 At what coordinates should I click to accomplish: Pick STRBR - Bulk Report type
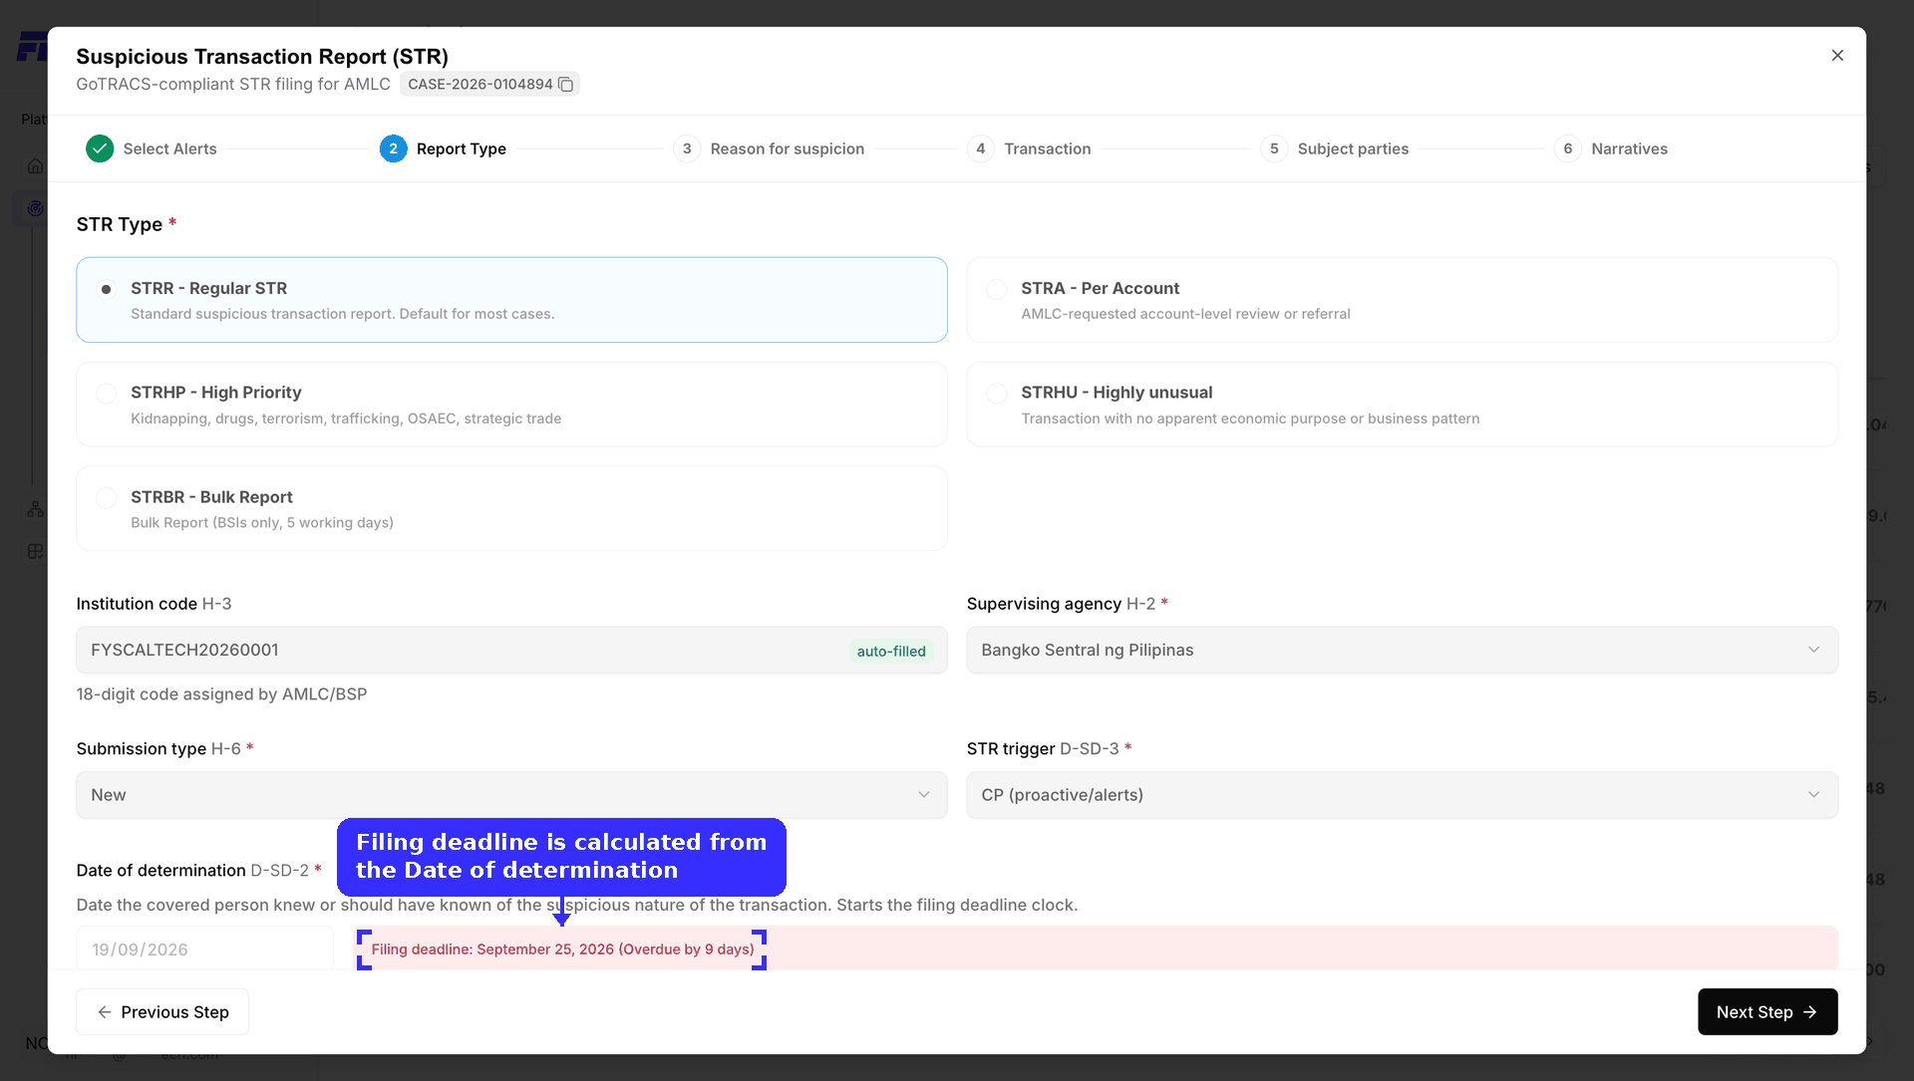tap(511, 508)
